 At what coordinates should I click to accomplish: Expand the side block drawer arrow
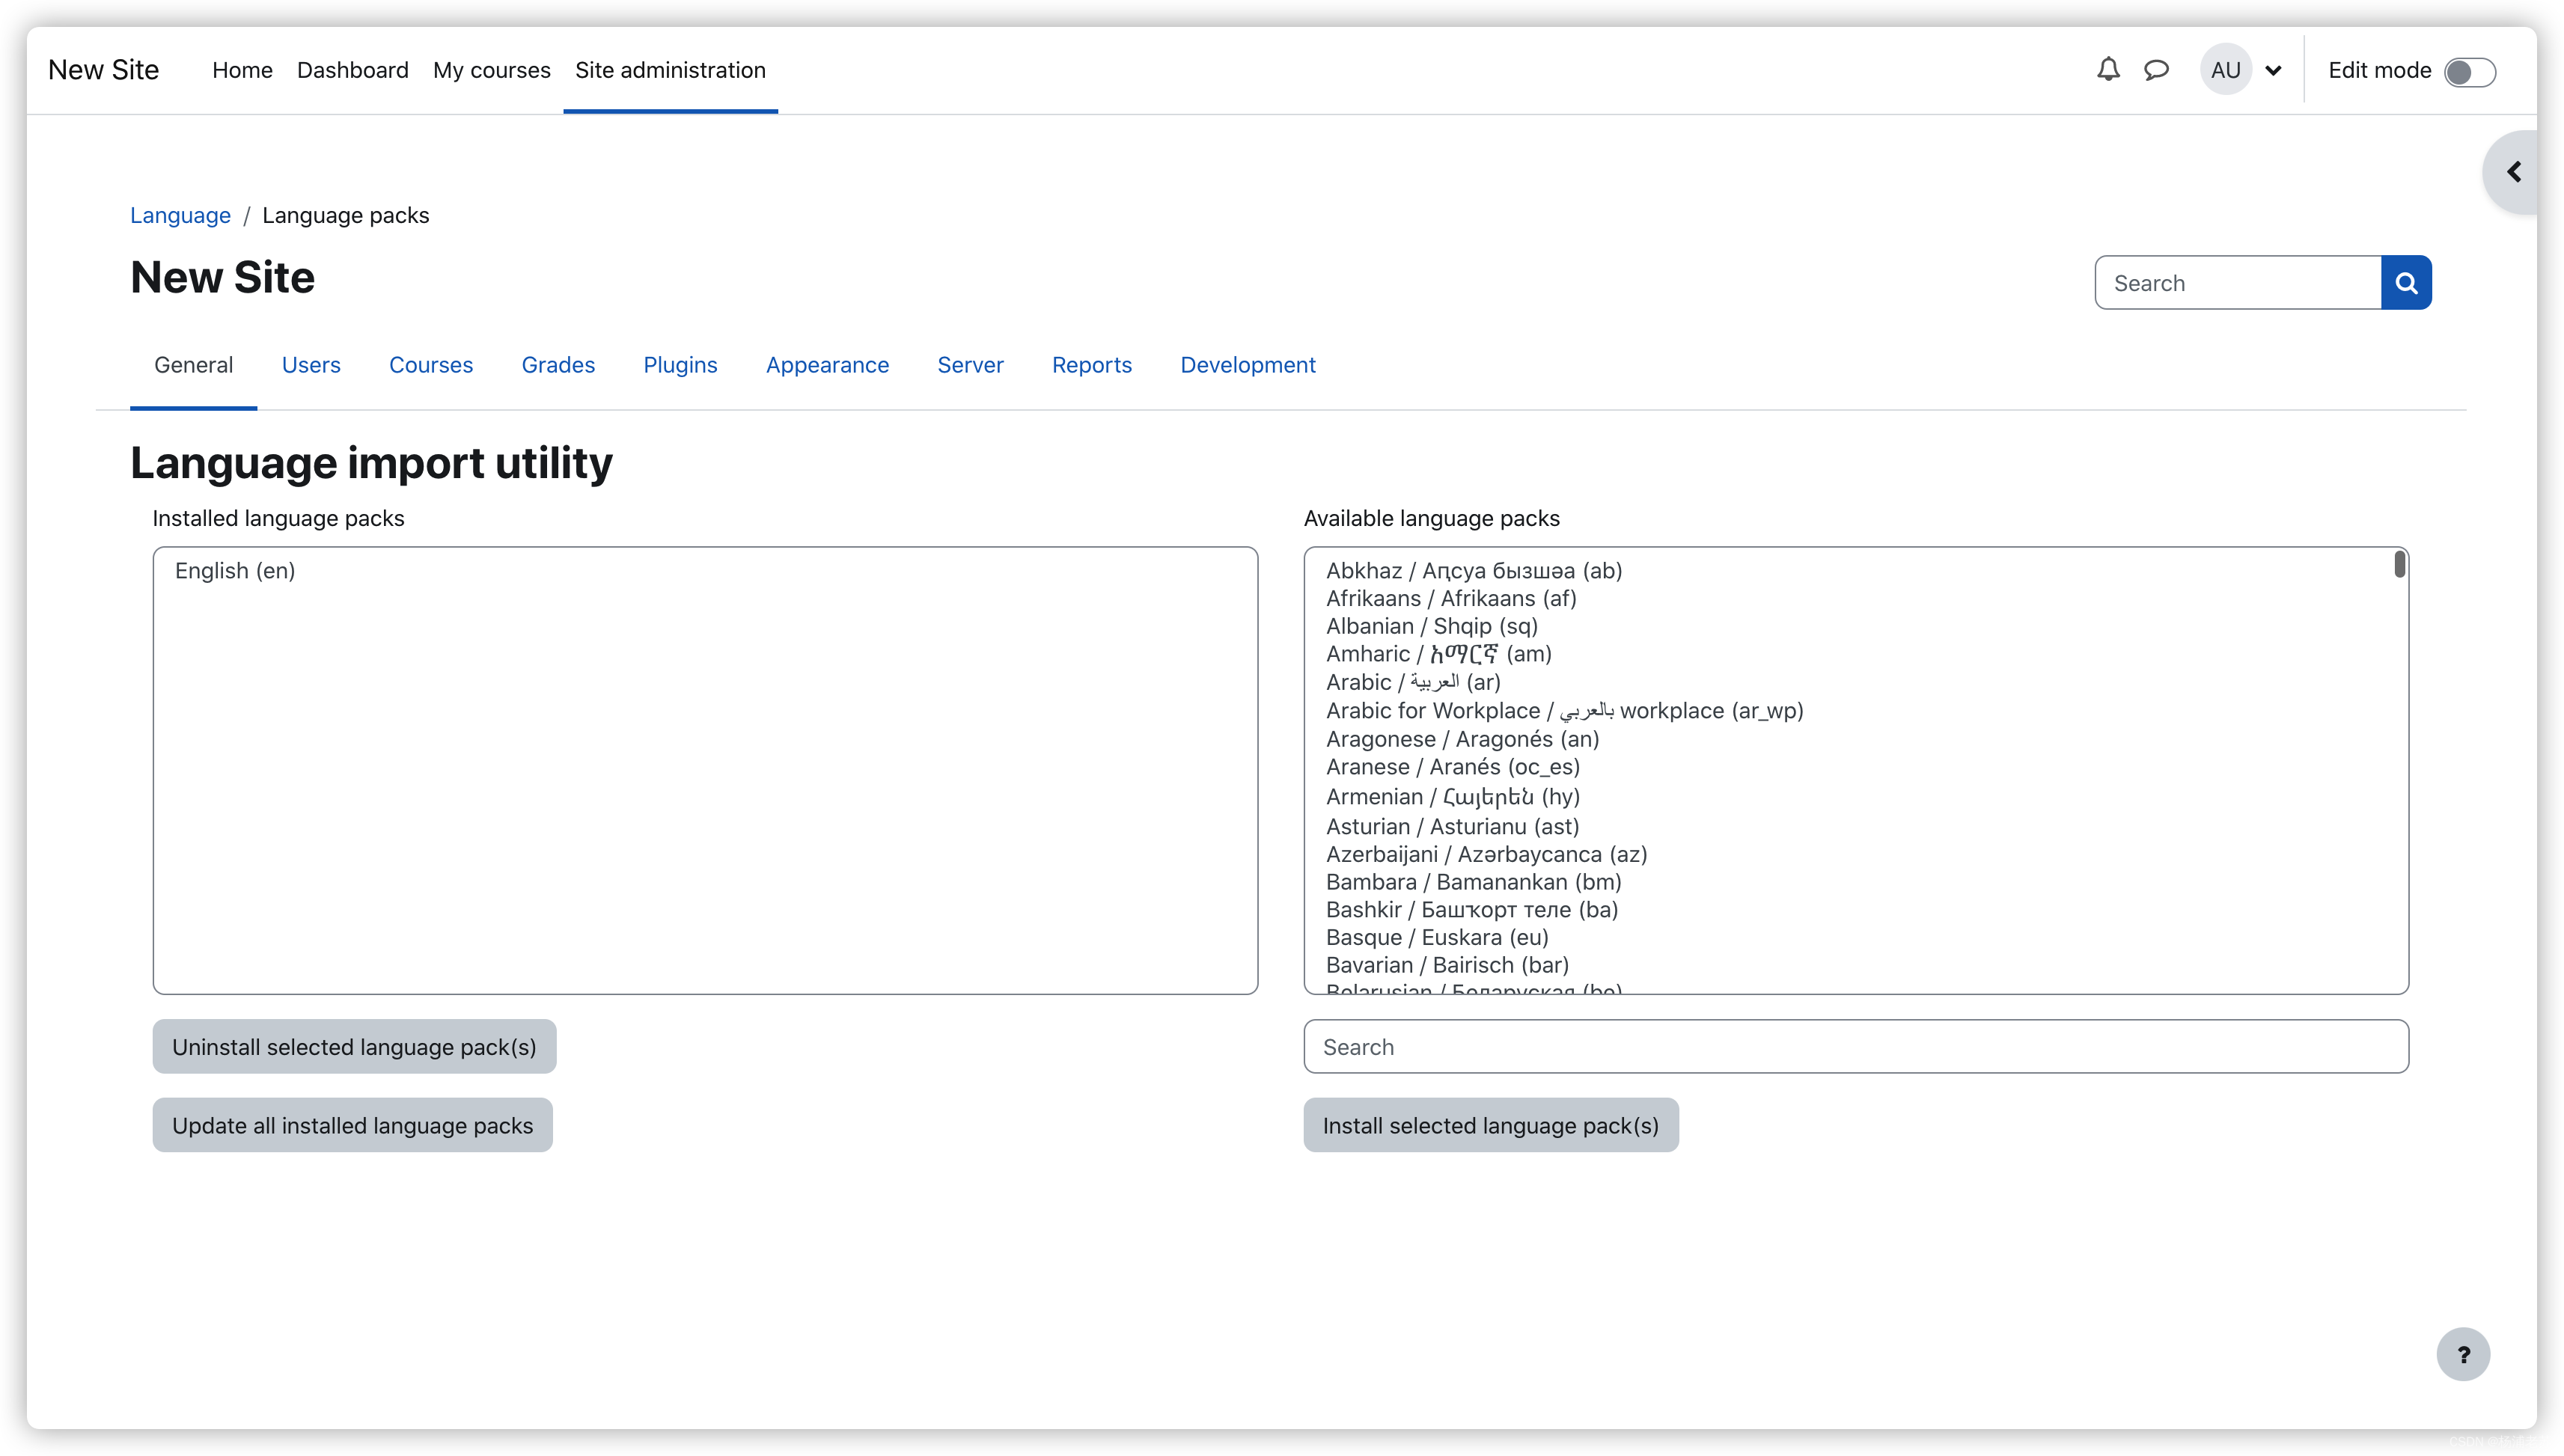click(x=2514, y=172)
